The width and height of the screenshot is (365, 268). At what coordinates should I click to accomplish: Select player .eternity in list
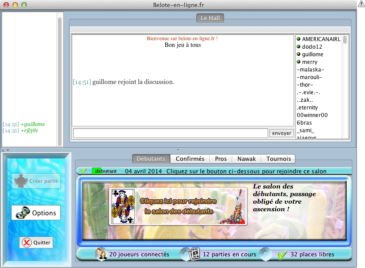[307, 108]
